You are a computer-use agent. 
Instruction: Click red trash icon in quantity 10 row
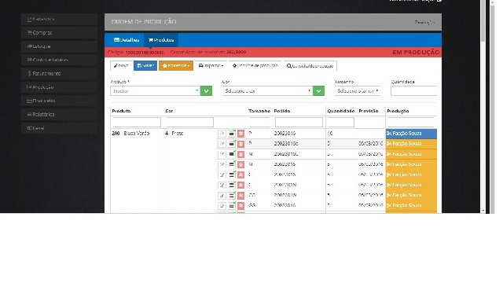tap(241, 134)
